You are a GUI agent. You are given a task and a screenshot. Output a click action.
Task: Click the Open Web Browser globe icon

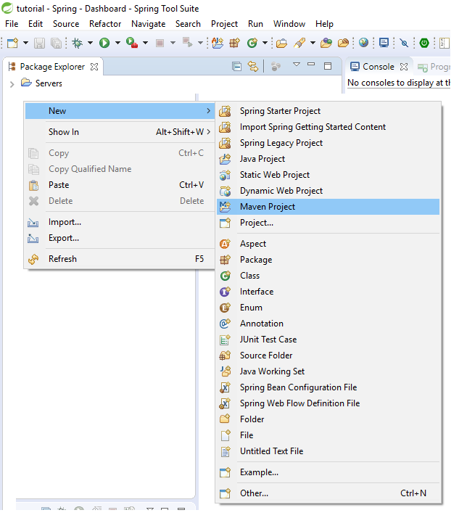(x=363, y=43)
